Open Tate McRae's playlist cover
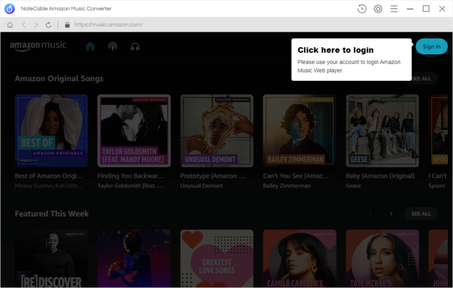The height and width of the screenshot is (288, 453). (382, 258)
